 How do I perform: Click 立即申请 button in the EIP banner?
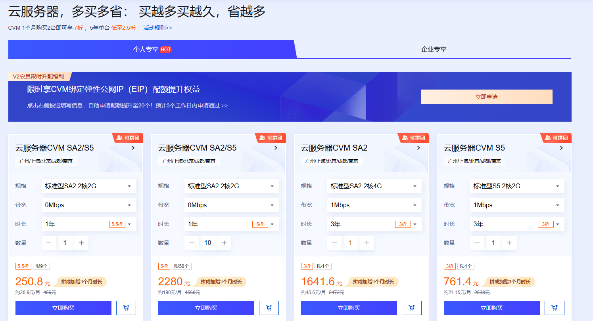[487, 97]
